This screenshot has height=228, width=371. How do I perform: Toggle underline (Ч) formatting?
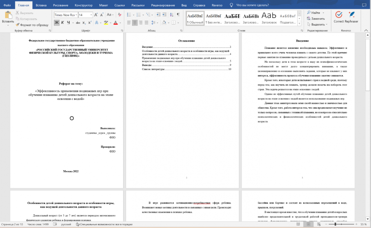(68, 23)
